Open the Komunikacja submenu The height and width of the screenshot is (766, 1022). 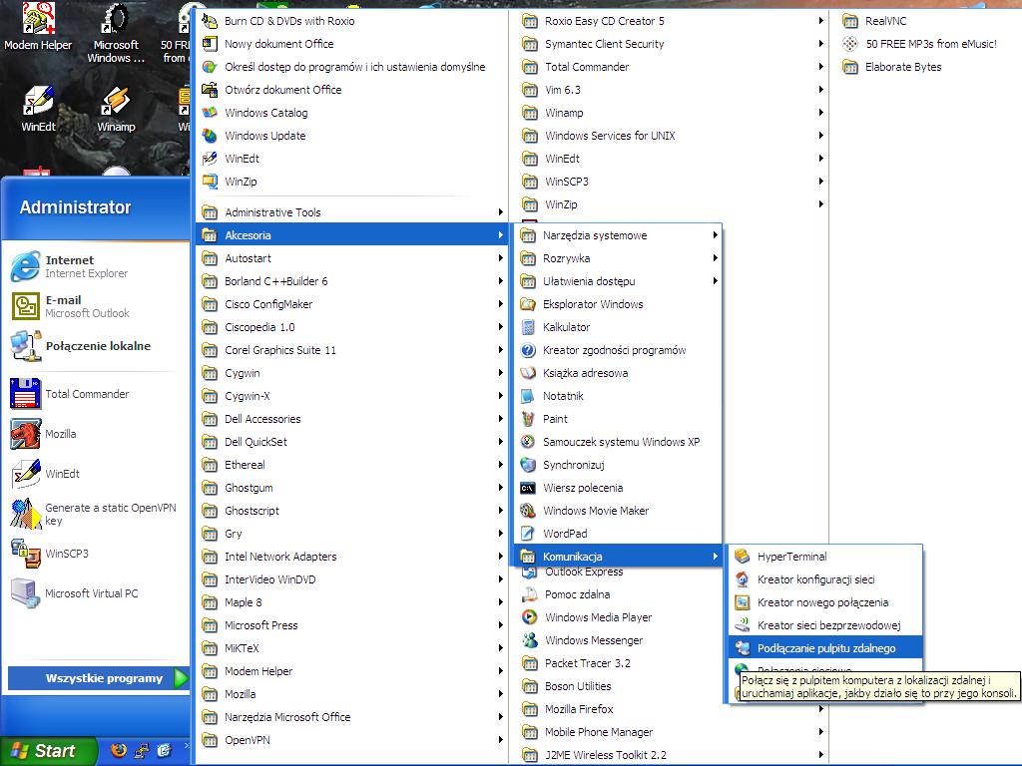(x=619, y=557)
